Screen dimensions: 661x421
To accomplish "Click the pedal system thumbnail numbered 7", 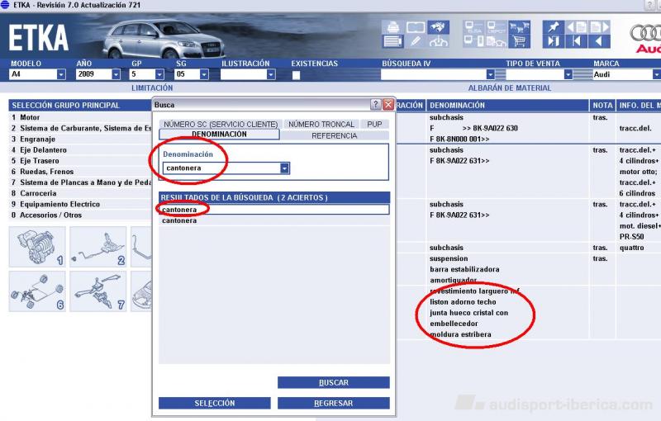I will pyautogui.click(x=97, y=291).
